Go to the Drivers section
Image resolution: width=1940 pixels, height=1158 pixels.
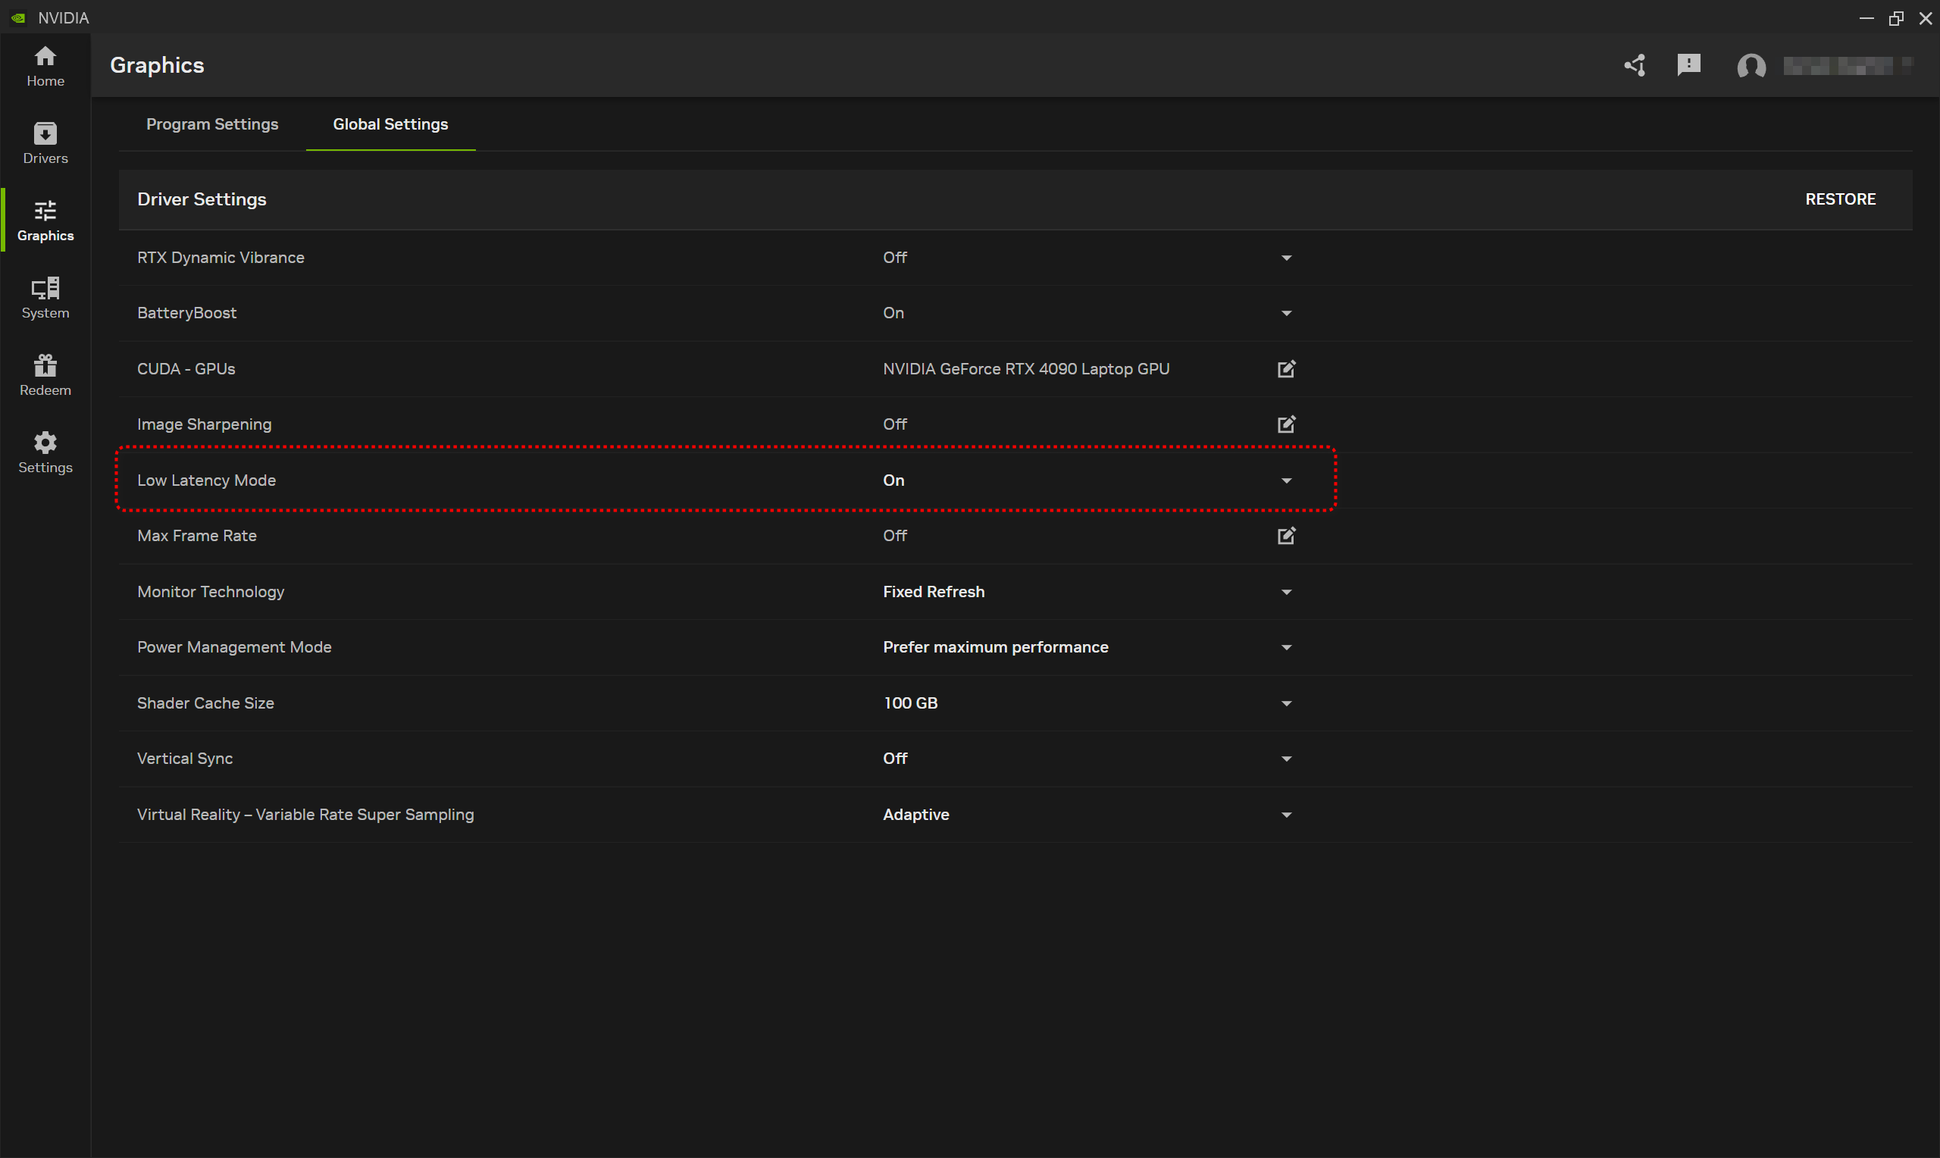45,143
